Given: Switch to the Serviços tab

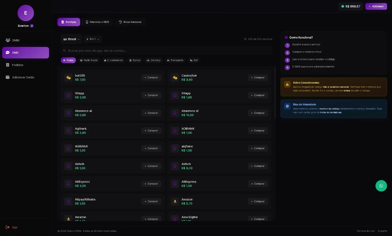Looking at the screenshot, I should click(x=69, y=22).
